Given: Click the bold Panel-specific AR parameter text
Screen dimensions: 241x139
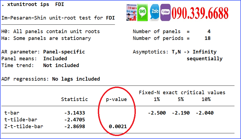Looking at the screenshot, I should pos(64,52).
